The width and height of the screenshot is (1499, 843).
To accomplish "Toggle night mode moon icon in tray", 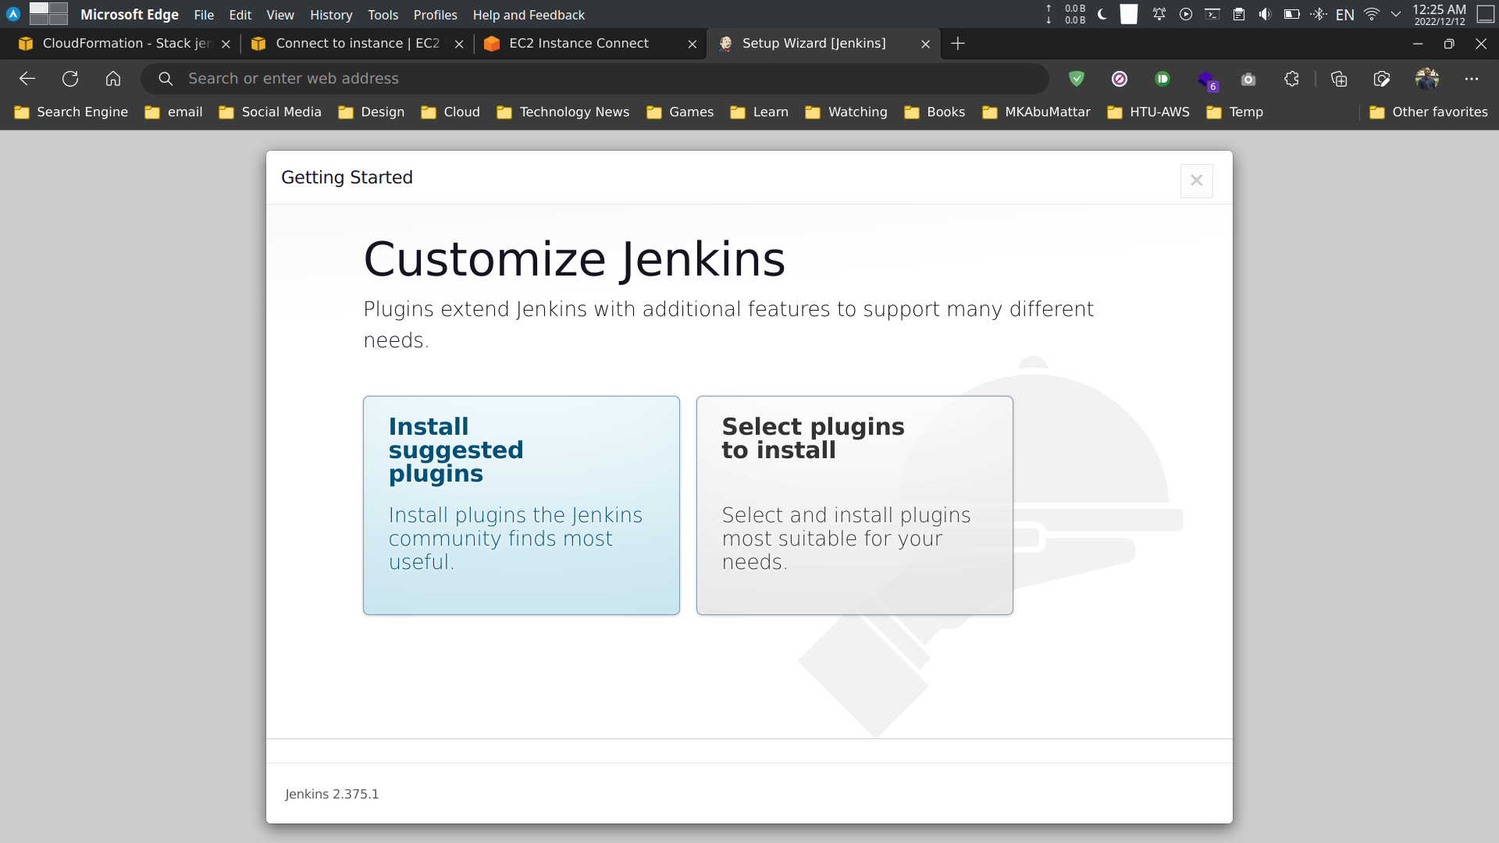I will [1103, 14].
